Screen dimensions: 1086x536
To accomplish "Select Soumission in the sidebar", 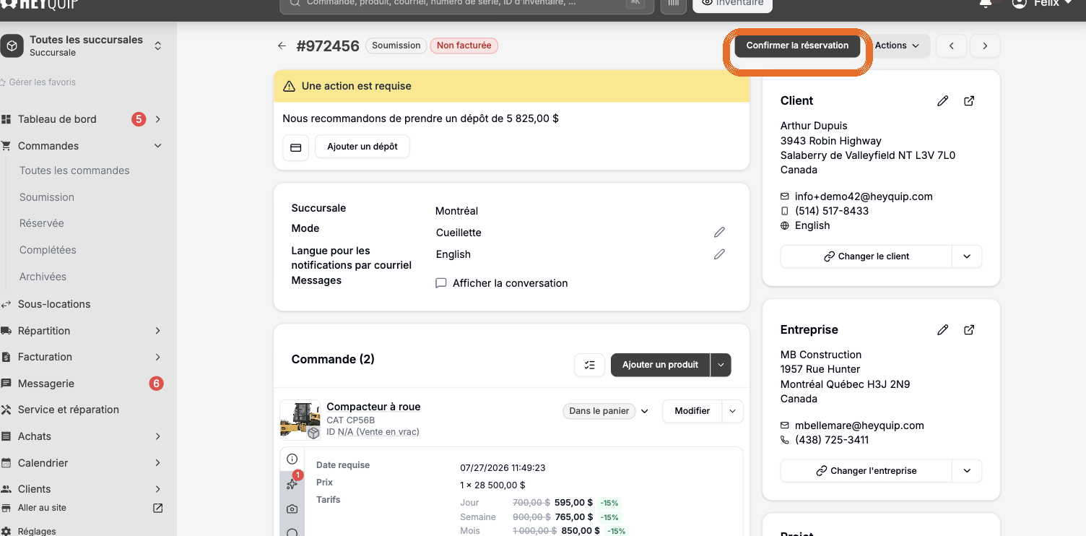I will [47, 197].
